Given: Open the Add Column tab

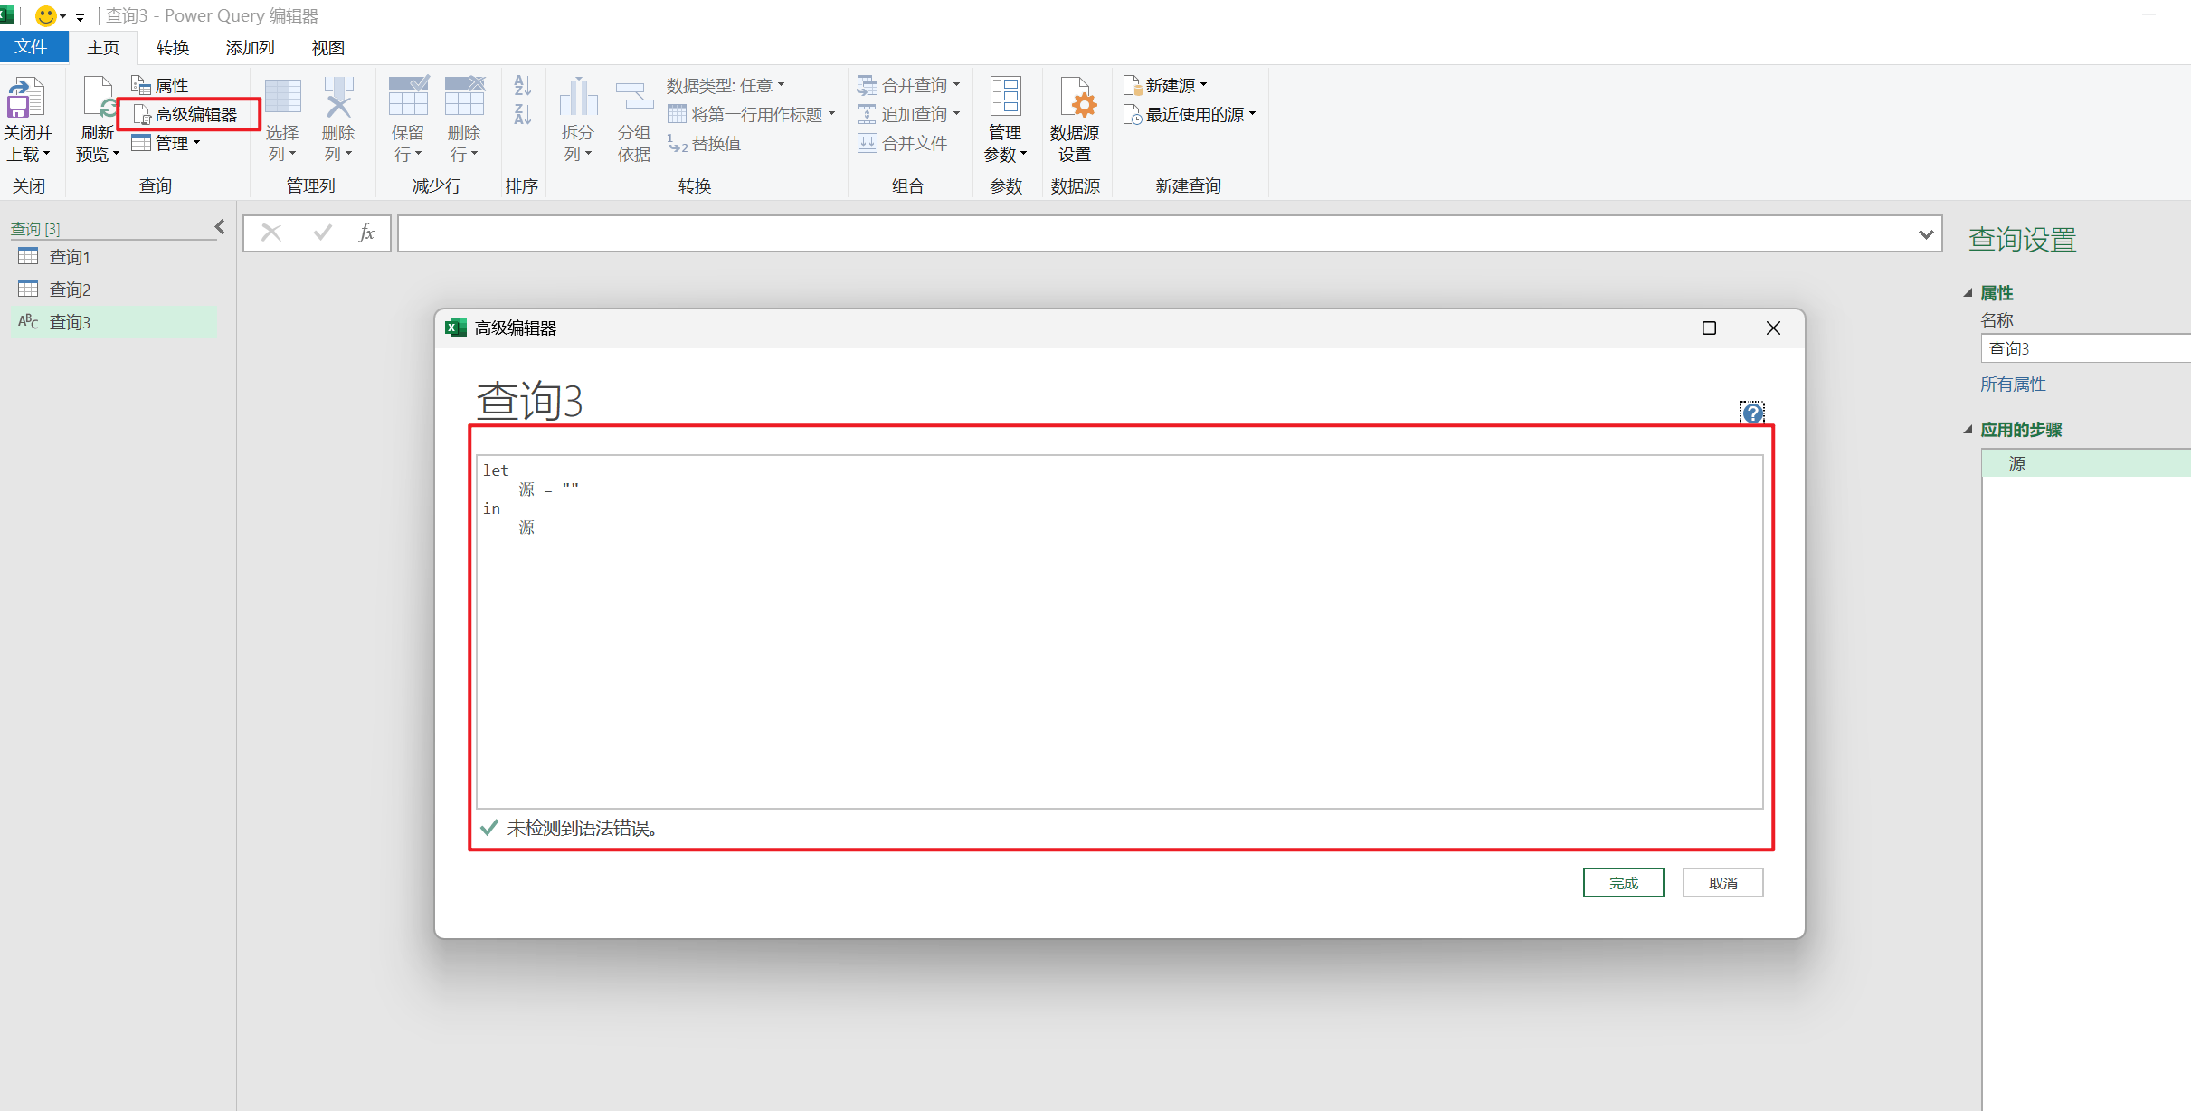Looking at the screenshot, I should (250, 47).
